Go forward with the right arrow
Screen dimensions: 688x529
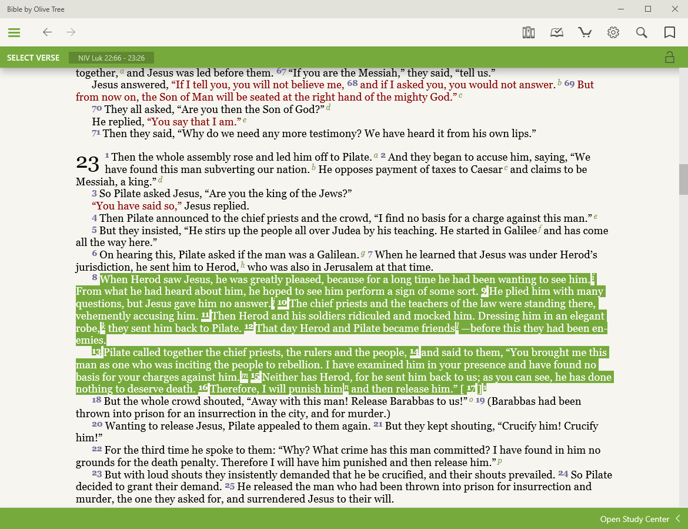click(71, 32)
